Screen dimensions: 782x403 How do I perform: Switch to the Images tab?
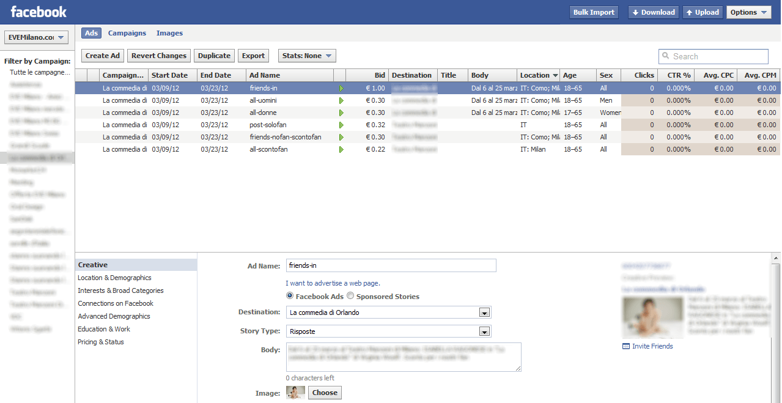click(x=169, y=33)
